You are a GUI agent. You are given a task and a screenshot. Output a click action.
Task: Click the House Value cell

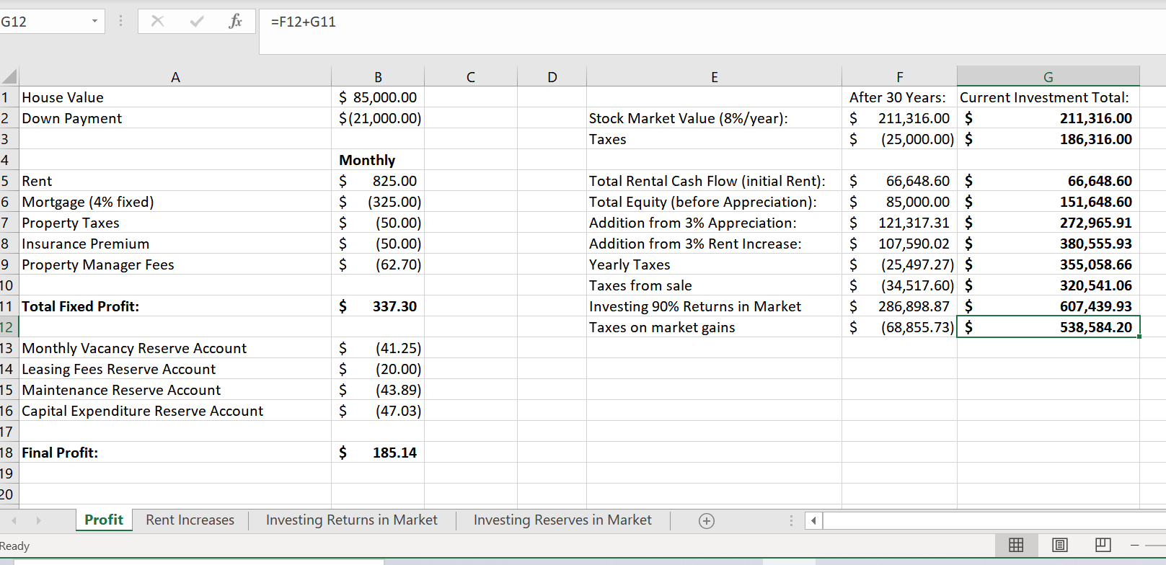(175, 97)
